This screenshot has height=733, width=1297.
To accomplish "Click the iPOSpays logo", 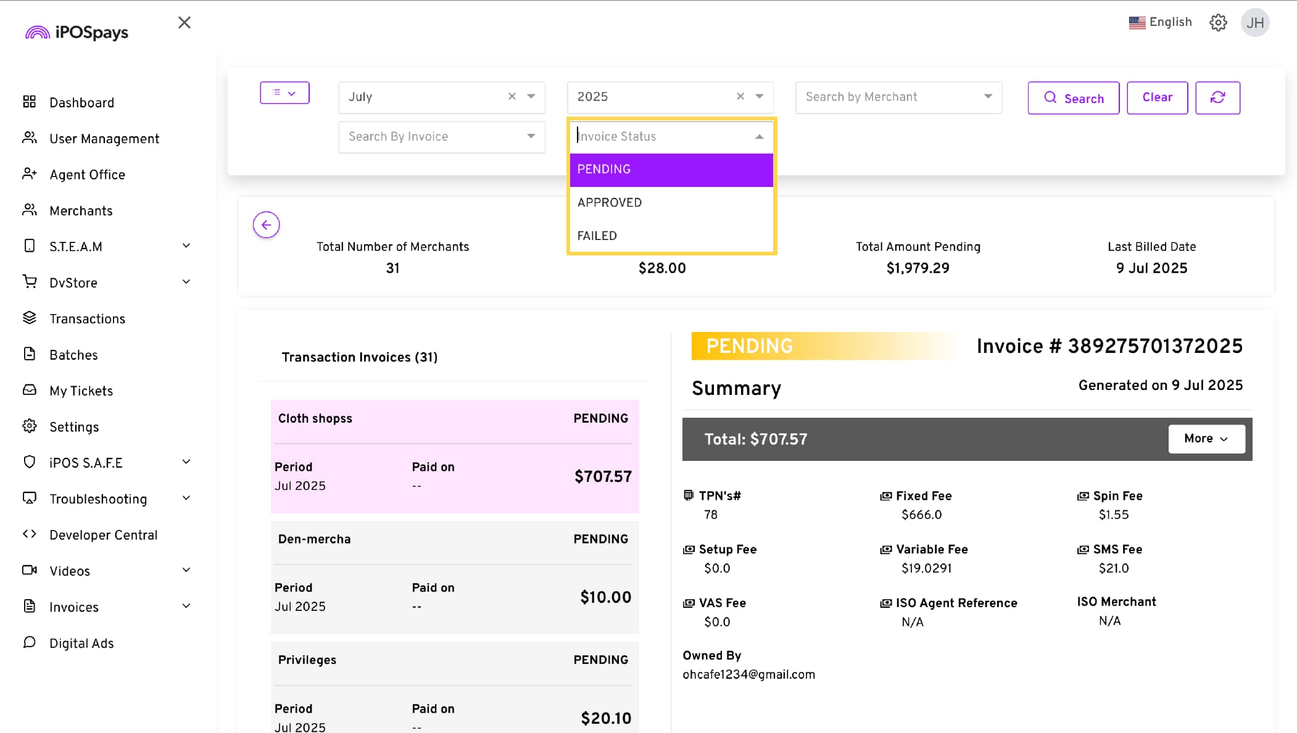I will click(77, 32).
